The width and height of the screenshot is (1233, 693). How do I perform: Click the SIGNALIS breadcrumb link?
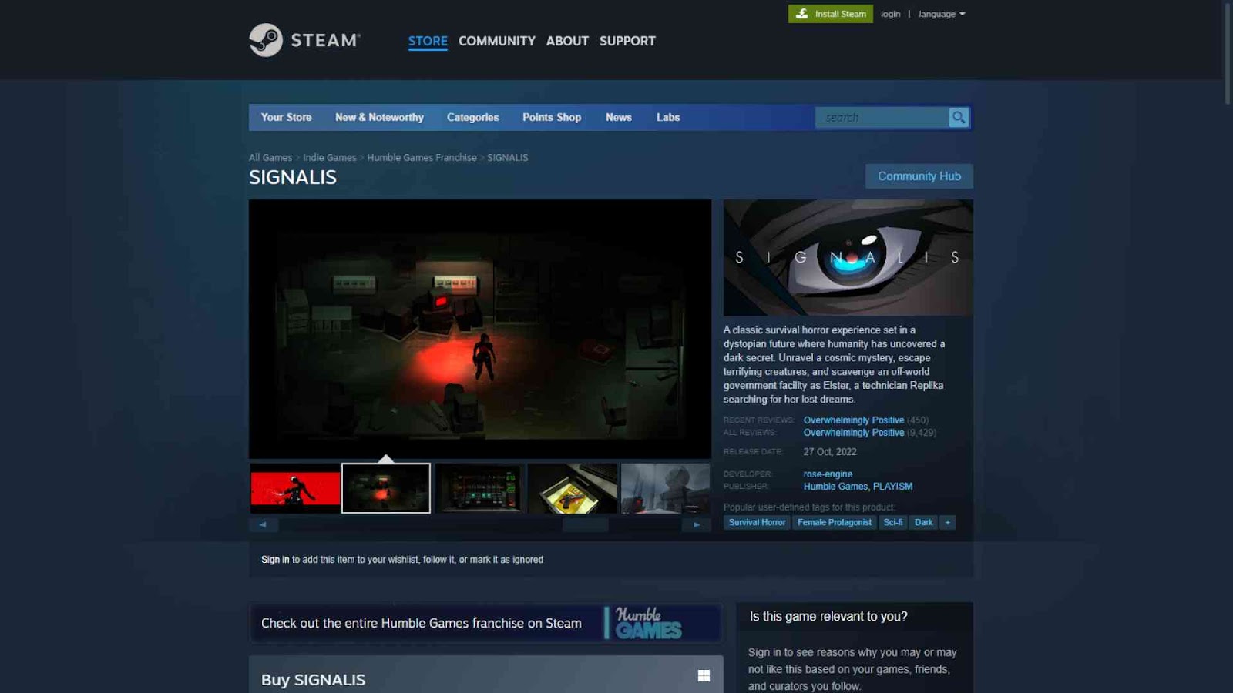[508, 157]
